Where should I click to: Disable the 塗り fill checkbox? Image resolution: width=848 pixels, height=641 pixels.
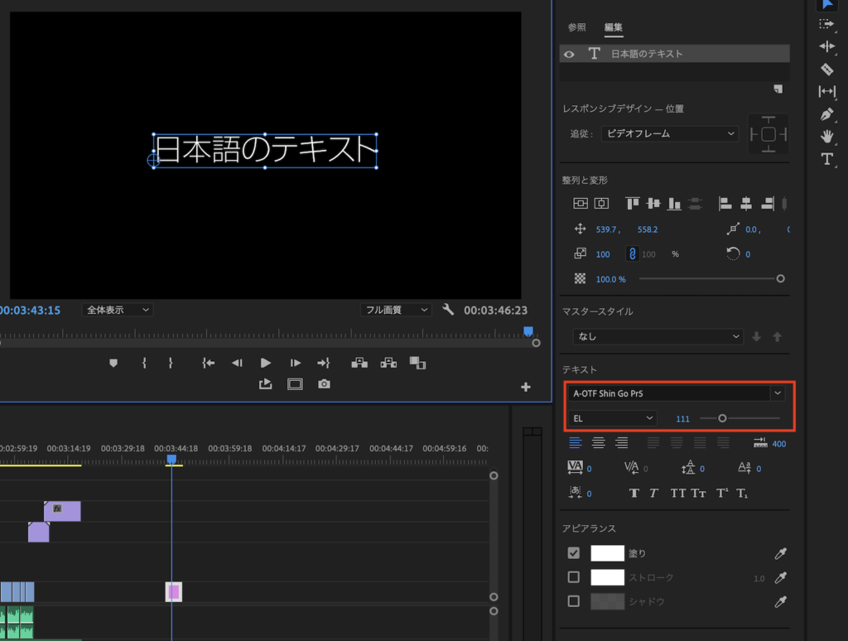pos(573,553)
